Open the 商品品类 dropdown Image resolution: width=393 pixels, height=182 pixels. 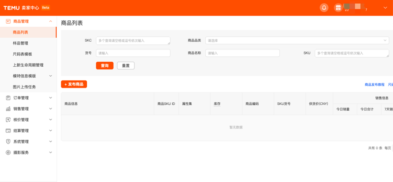(297, 40)
